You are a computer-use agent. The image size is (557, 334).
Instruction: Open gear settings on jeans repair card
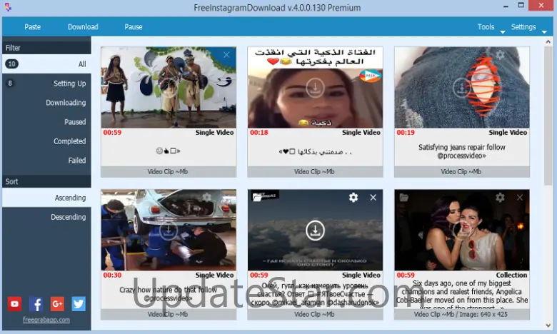click(500, 55)
